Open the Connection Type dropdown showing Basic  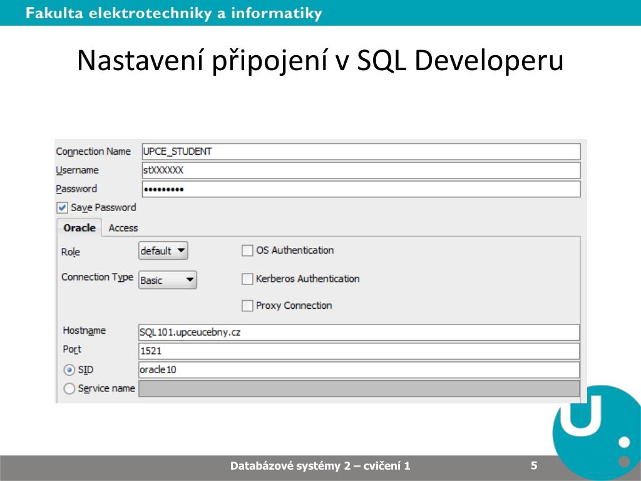168,280
